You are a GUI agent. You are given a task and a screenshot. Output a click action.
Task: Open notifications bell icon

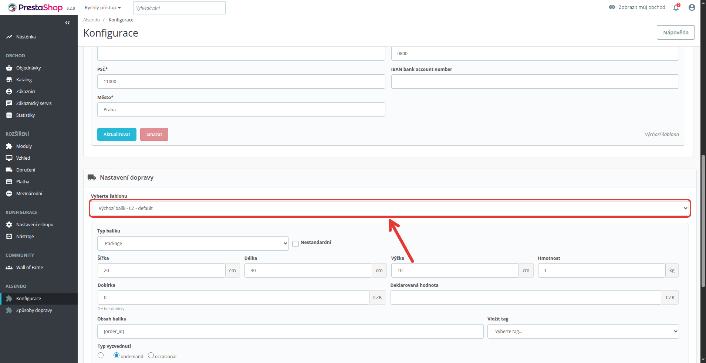(676, 7)
